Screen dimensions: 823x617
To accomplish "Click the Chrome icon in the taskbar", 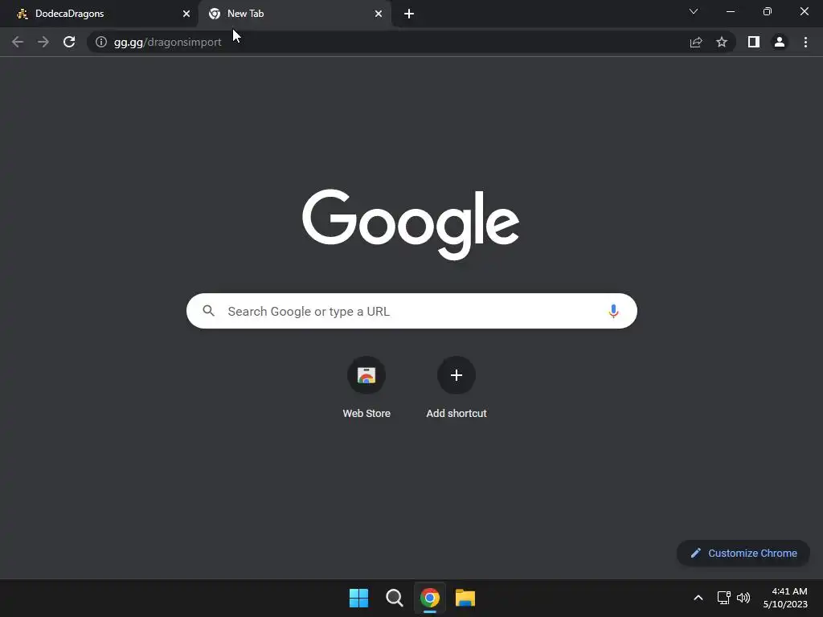I will pyautogui.click(x=430, y=598).
